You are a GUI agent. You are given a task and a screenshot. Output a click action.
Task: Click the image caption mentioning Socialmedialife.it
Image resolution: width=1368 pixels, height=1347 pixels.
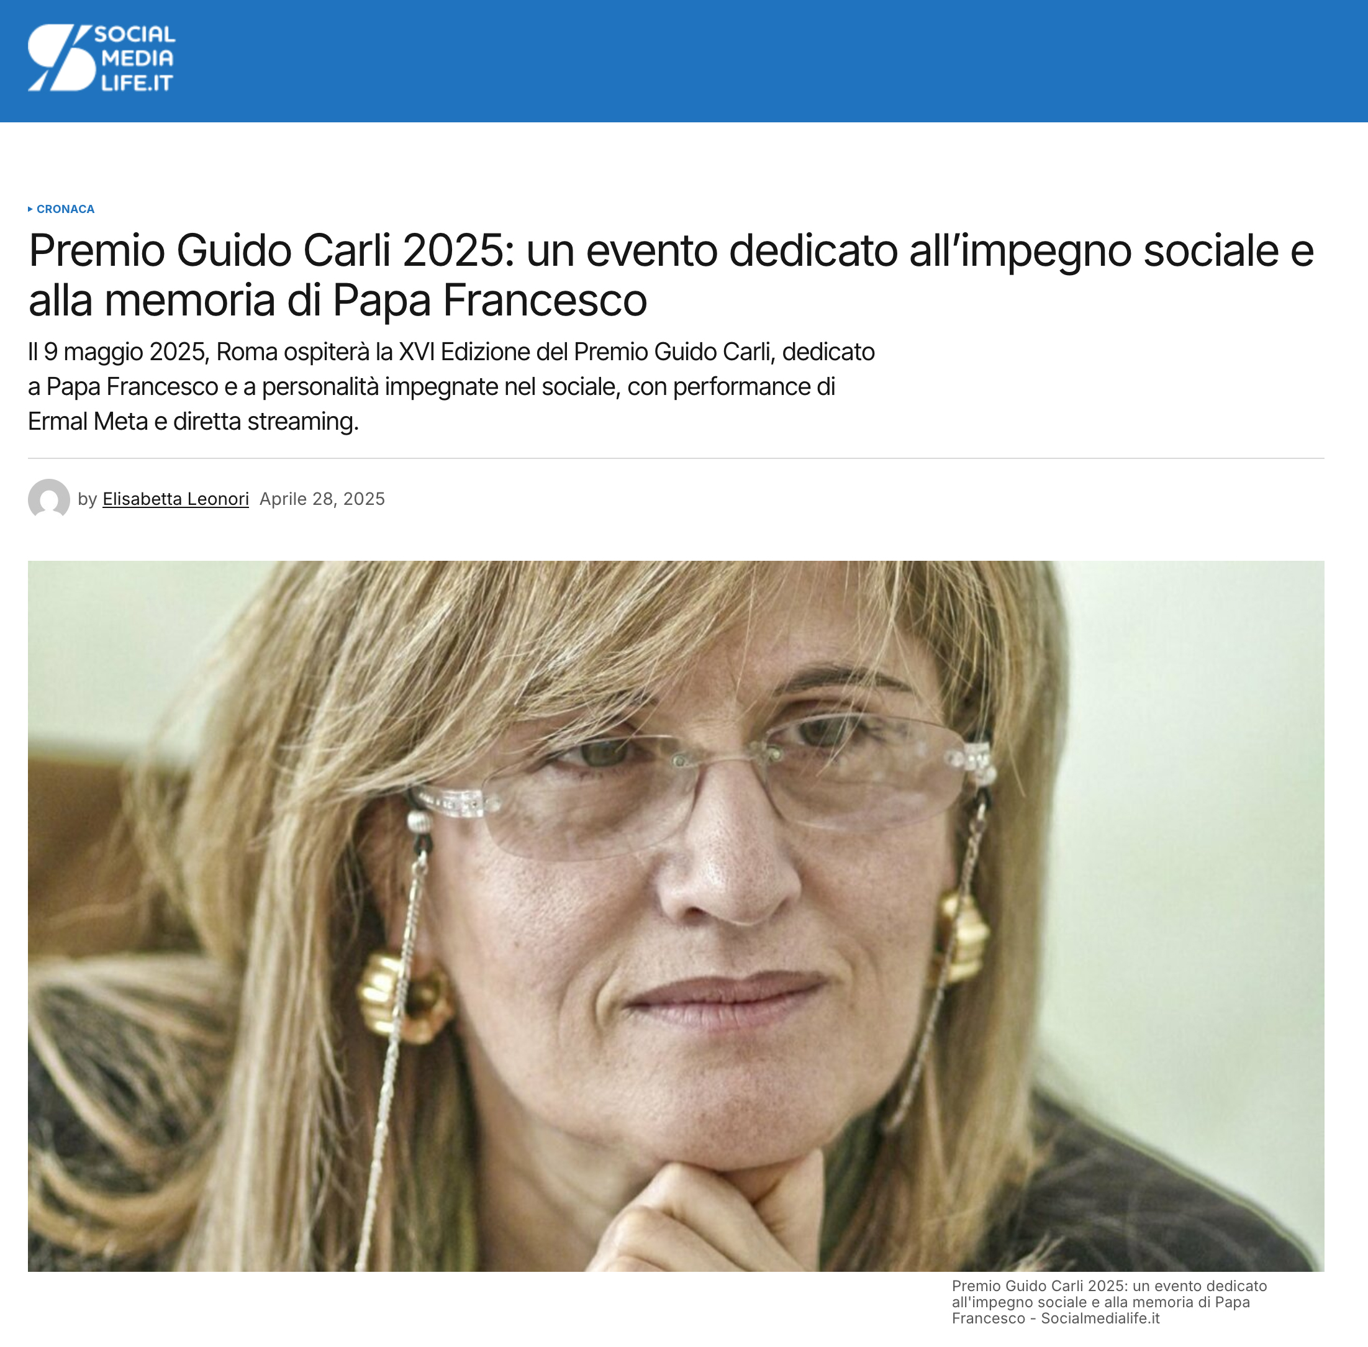tap(1109, 1302)
